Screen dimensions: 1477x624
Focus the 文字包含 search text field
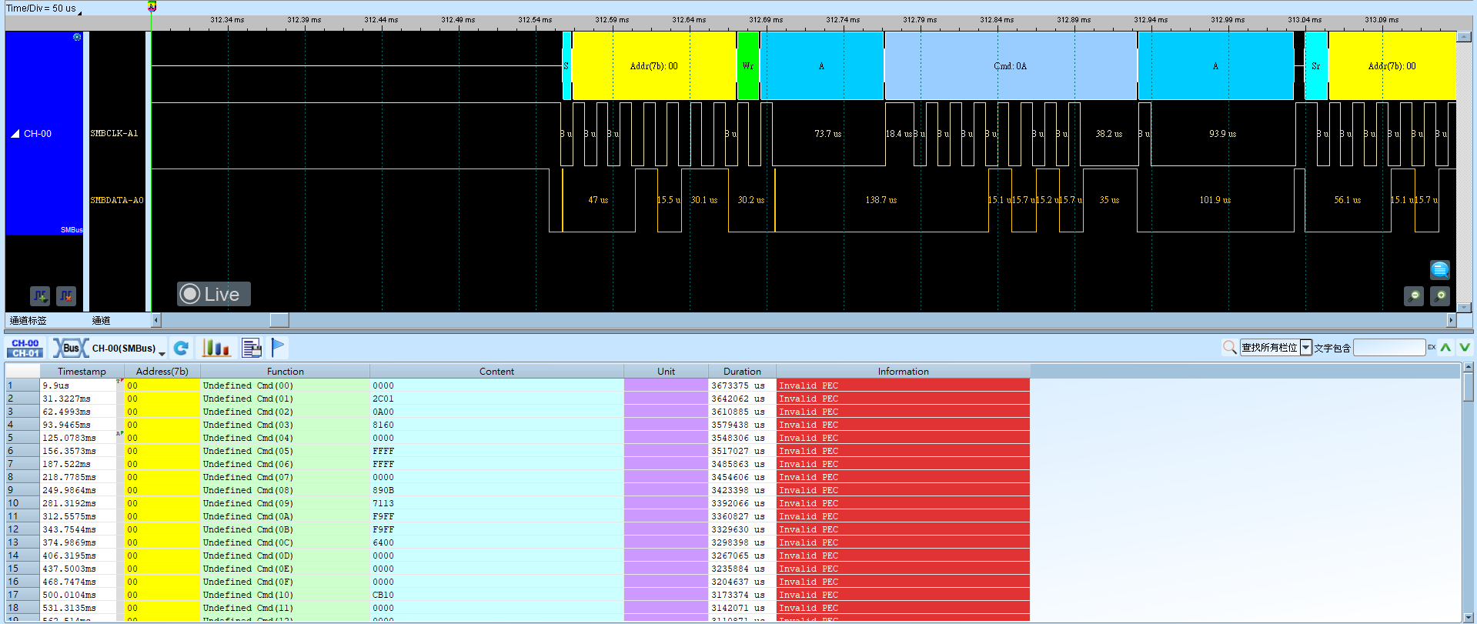[x=1389, y=348]
